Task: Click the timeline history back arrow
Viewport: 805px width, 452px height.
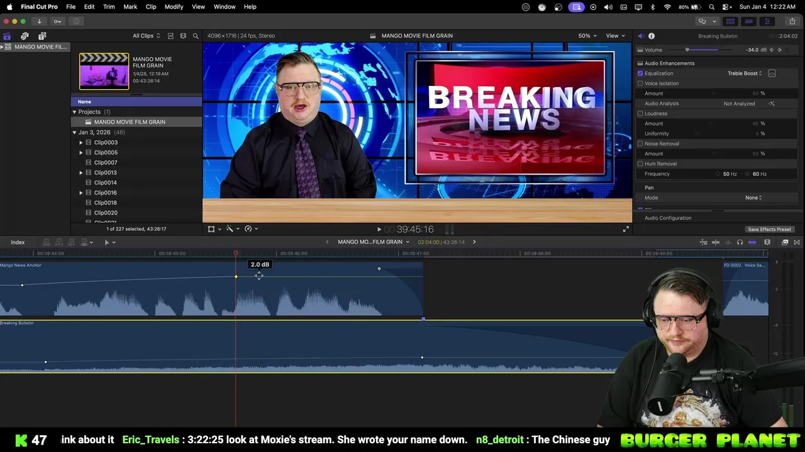Action: 327,242
